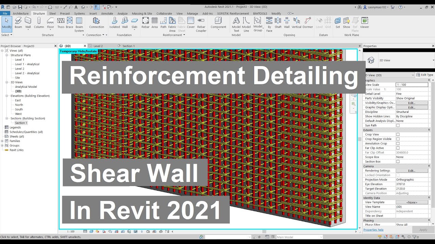This screenshot has height=244, width=435.
Task: Select the Model Text tool
Action: click(x=236, y=25)
